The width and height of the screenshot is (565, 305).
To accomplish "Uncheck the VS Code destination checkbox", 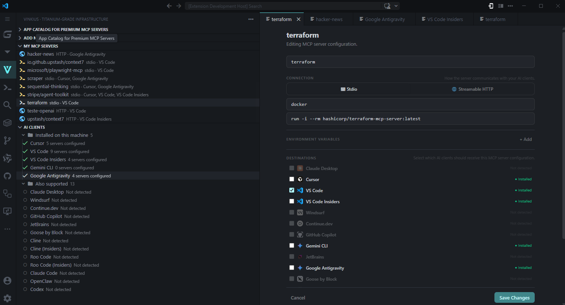I will point(292,190).
